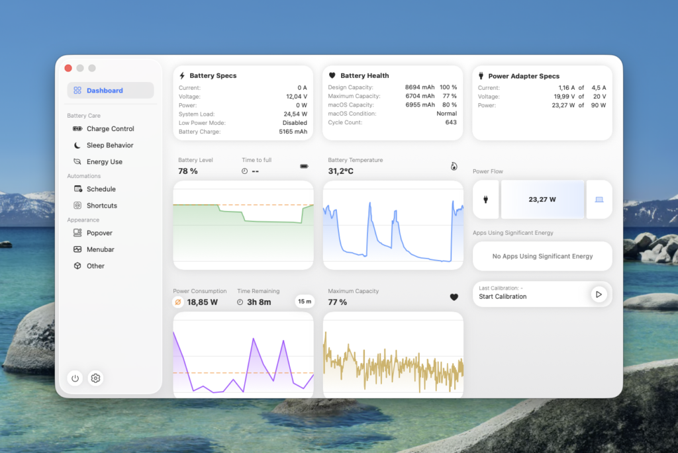Click the Other cube icon
678x453 pixels.
[77, 266]
